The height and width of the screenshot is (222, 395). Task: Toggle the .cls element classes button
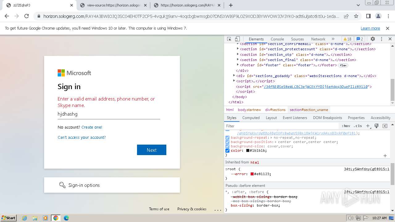[358, 126]
